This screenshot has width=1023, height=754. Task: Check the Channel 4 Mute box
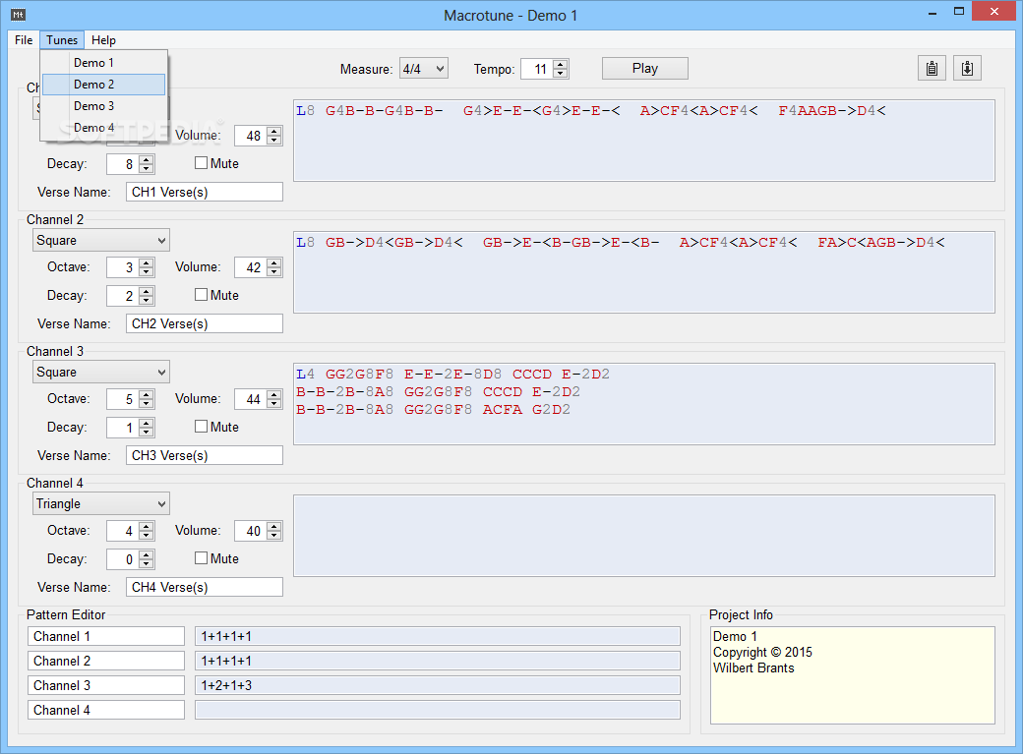pyautogui.click(x=201, y=558)
